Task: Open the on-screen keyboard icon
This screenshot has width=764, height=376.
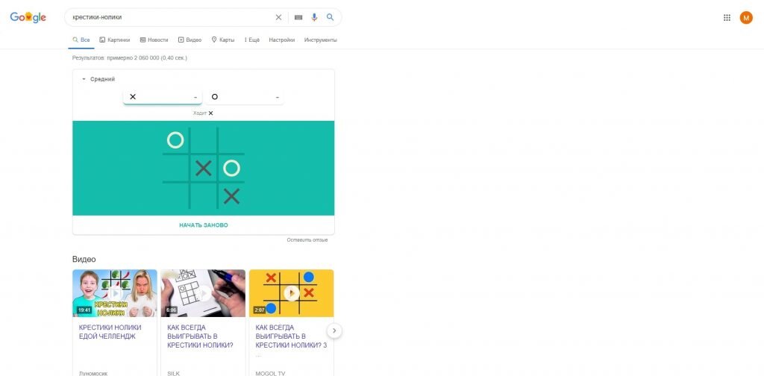Action: click(x=298, y=18)
